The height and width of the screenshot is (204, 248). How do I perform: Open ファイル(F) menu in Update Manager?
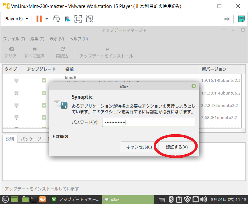click(14, 39)
